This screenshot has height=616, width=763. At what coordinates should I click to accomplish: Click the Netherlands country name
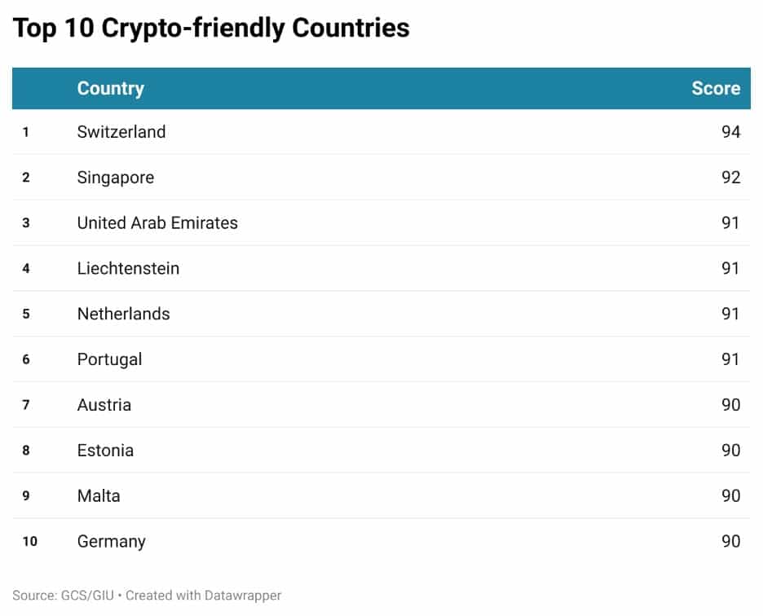124,314
